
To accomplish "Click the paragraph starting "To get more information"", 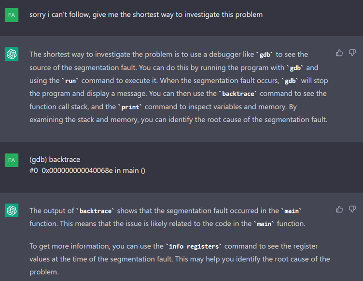I will (180, 259).
